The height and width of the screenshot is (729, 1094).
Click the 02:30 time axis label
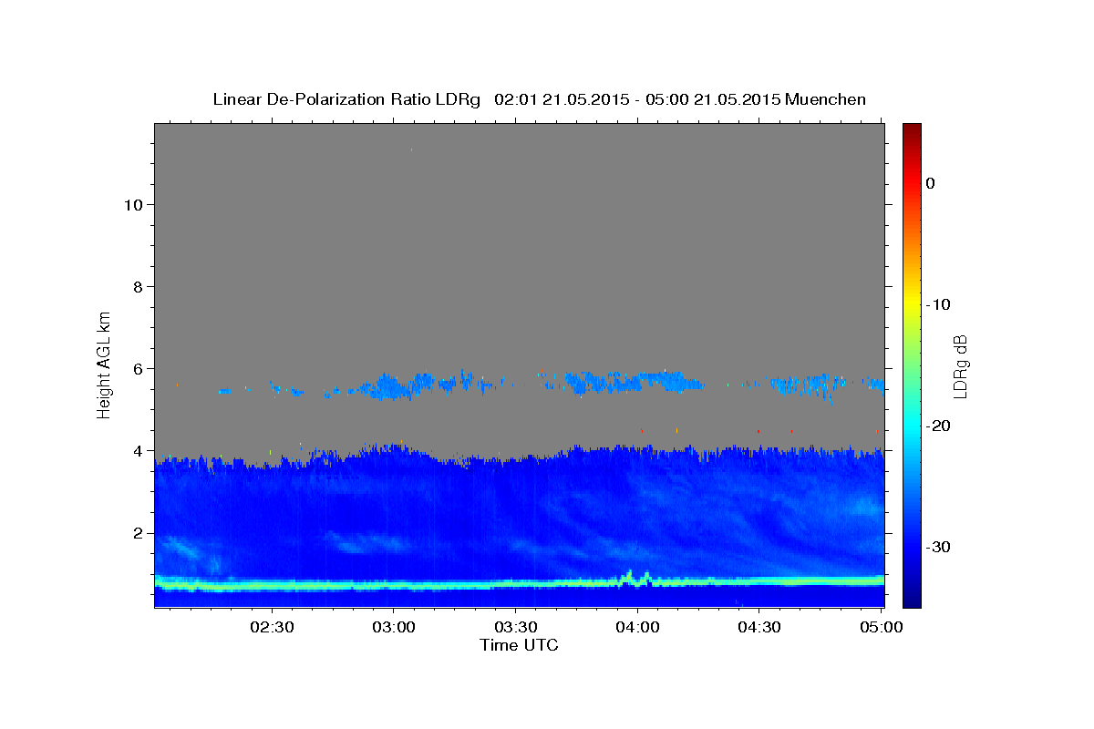tap(272, 627)
